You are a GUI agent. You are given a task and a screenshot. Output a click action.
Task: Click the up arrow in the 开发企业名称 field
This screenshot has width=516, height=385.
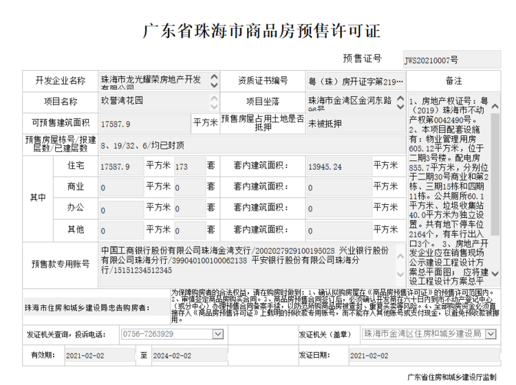click(213, 77)
